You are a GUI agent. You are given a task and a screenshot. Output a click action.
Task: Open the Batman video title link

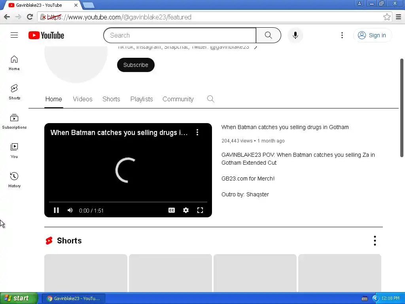point(285,127)
